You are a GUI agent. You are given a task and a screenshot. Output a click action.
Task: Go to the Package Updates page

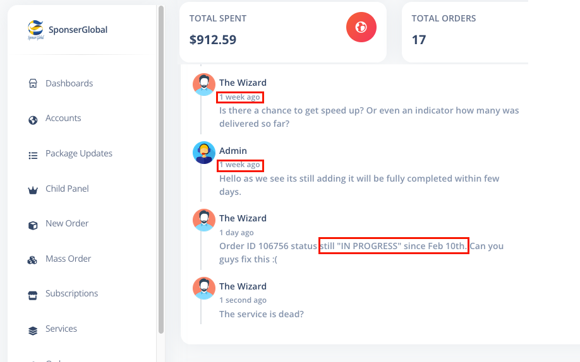79,153
